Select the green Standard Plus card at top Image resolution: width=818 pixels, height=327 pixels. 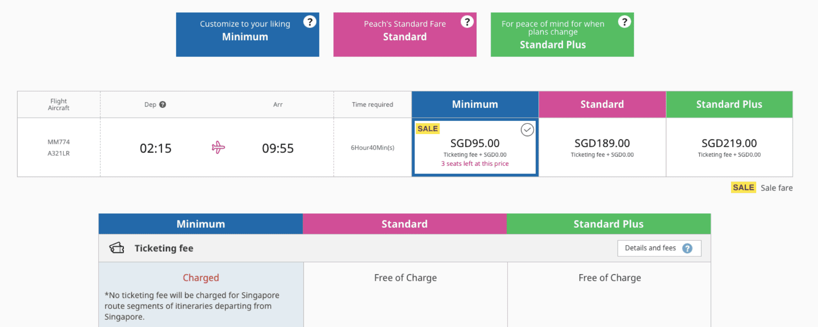[x=562, y=34]
